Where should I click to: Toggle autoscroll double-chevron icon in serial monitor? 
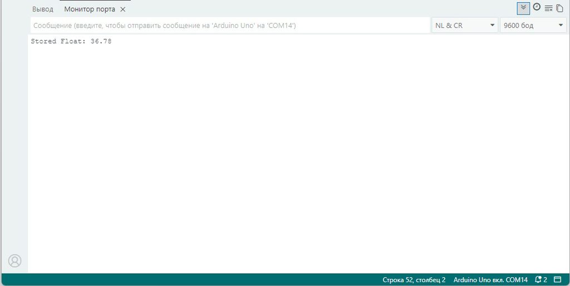click(x=523, y=8)
